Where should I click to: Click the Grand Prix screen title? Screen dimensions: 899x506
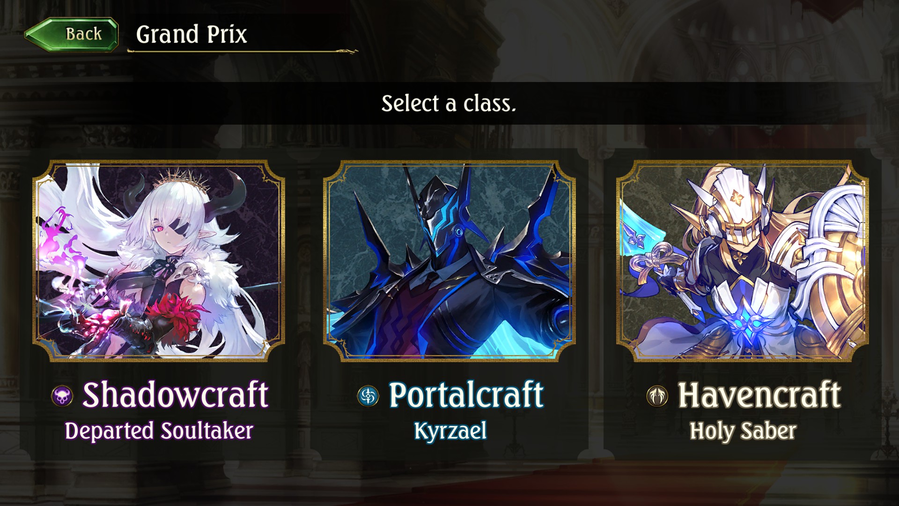click(x=191, y=35)
